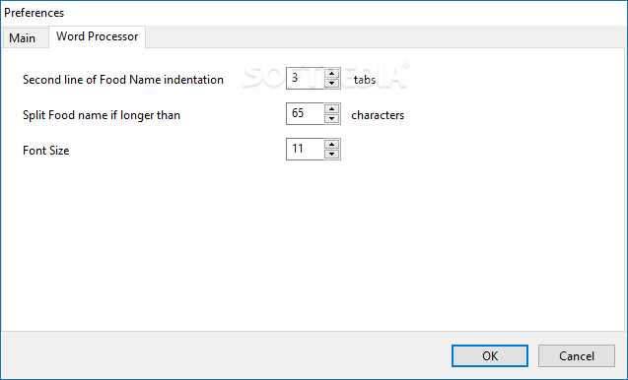Click the indentation tabs field showing 3
628x380 pixels.
pos(305,78)
